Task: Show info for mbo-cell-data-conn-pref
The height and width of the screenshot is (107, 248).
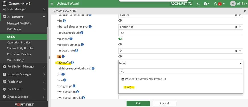Action: coord(90,27)
